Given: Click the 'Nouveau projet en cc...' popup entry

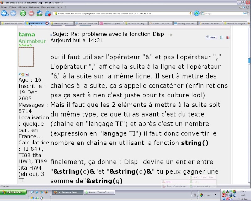Looking at the screenshot, I should 203,186.
